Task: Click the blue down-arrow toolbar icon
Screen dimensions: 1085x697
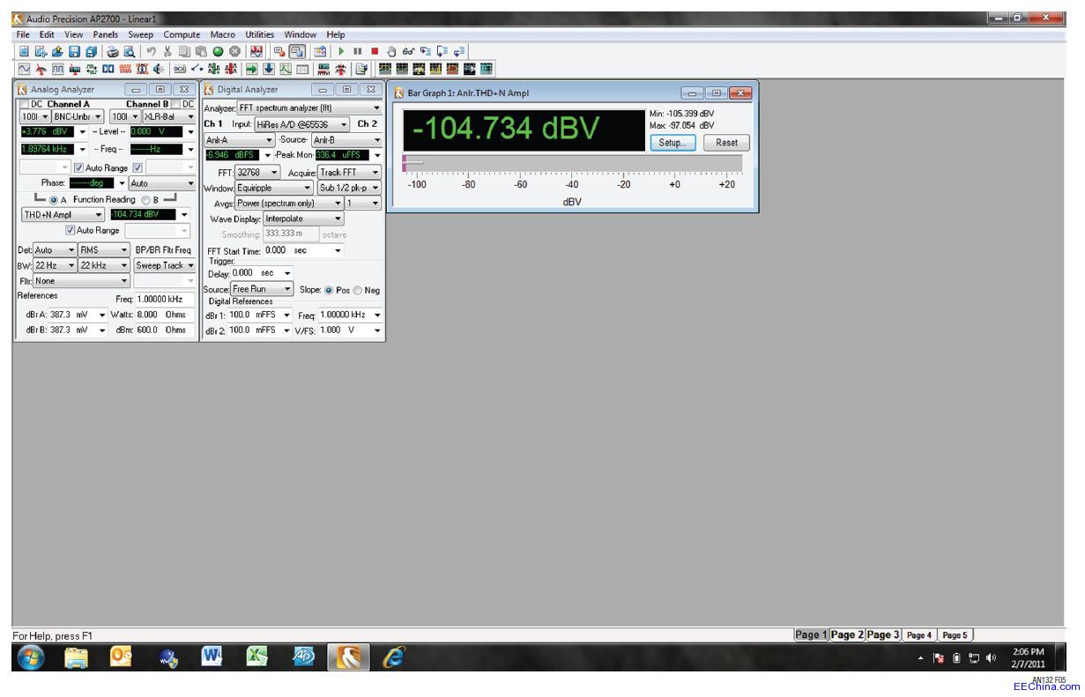Action: [269, 69]
